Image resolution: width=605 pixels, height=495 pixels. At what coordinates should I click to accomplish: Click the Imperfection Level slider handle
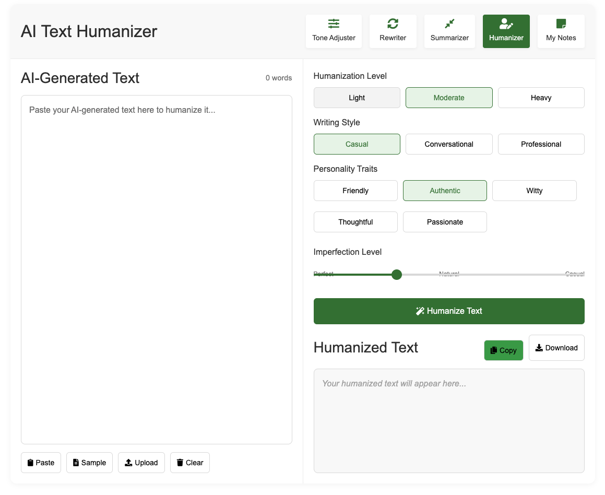[397, 275]
